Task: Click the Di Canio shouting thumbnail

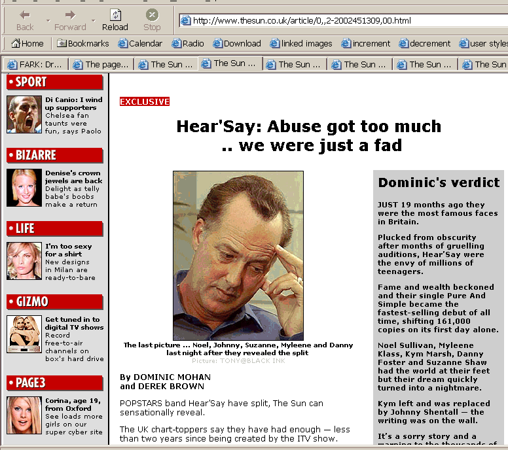Action: point(24,114)
